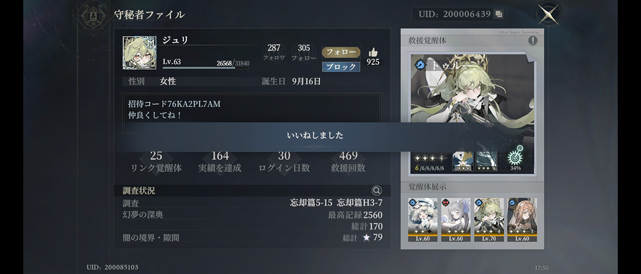Image resolution: width=641 pixels, height=274 pixels.
Task: Tap the exclamation info icon on 救援覚醒体
Action: 533,40
